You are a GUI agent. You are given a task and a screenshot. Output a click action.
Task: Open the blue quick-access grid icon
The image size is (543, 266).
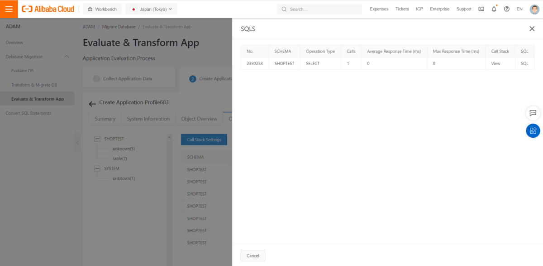[x=533, y=131]
